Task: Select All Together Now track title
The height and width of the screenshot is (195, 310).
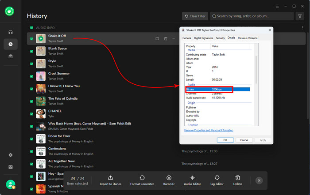Action: [62, 161]
